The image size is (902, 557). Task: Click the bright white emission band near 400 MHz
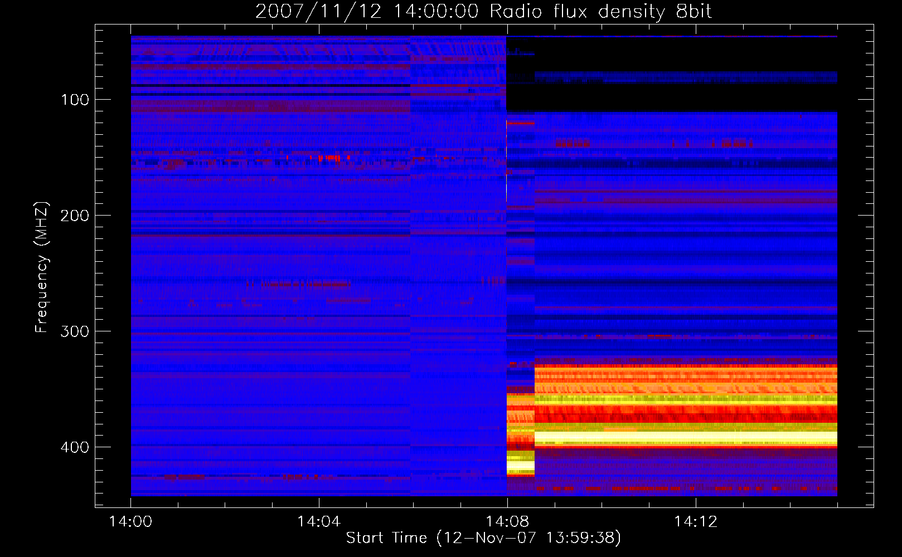[x=686, y=437]
